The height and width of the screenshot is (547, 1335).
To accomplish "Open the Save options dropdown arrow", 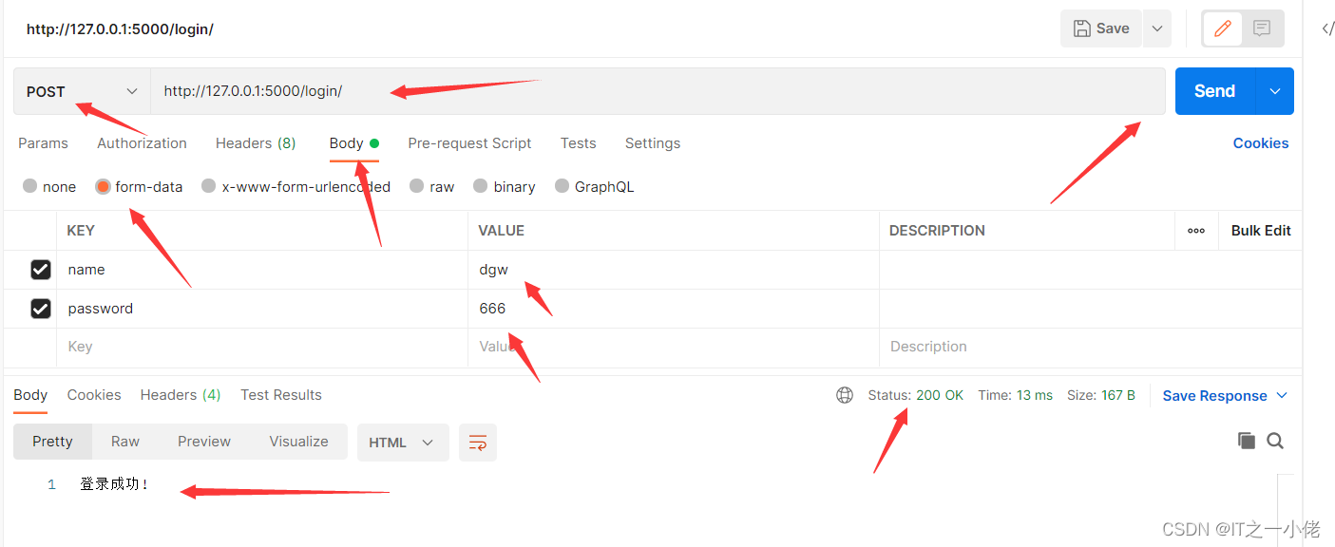I will coord(1157,28).
